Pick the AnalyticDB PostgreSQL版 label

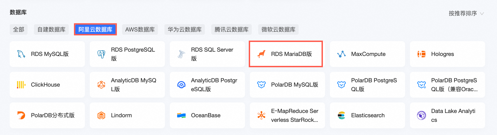(214, 85)
